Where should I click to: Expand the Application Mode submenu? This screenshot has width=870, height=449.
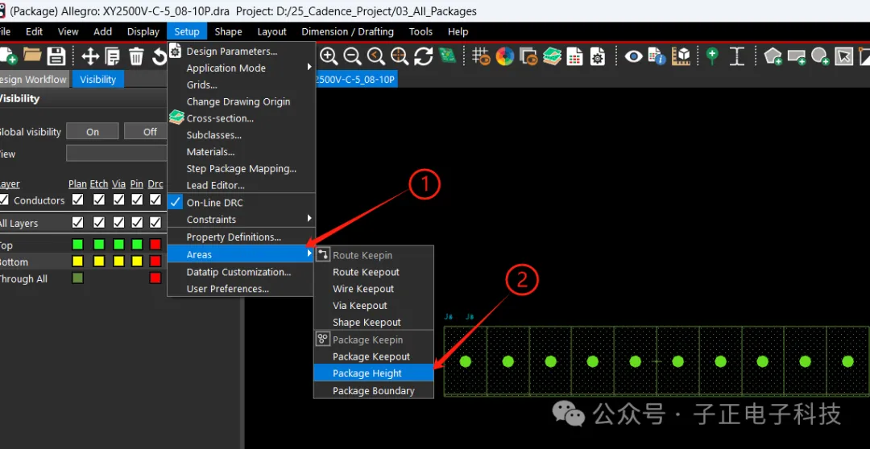(242, 68)
